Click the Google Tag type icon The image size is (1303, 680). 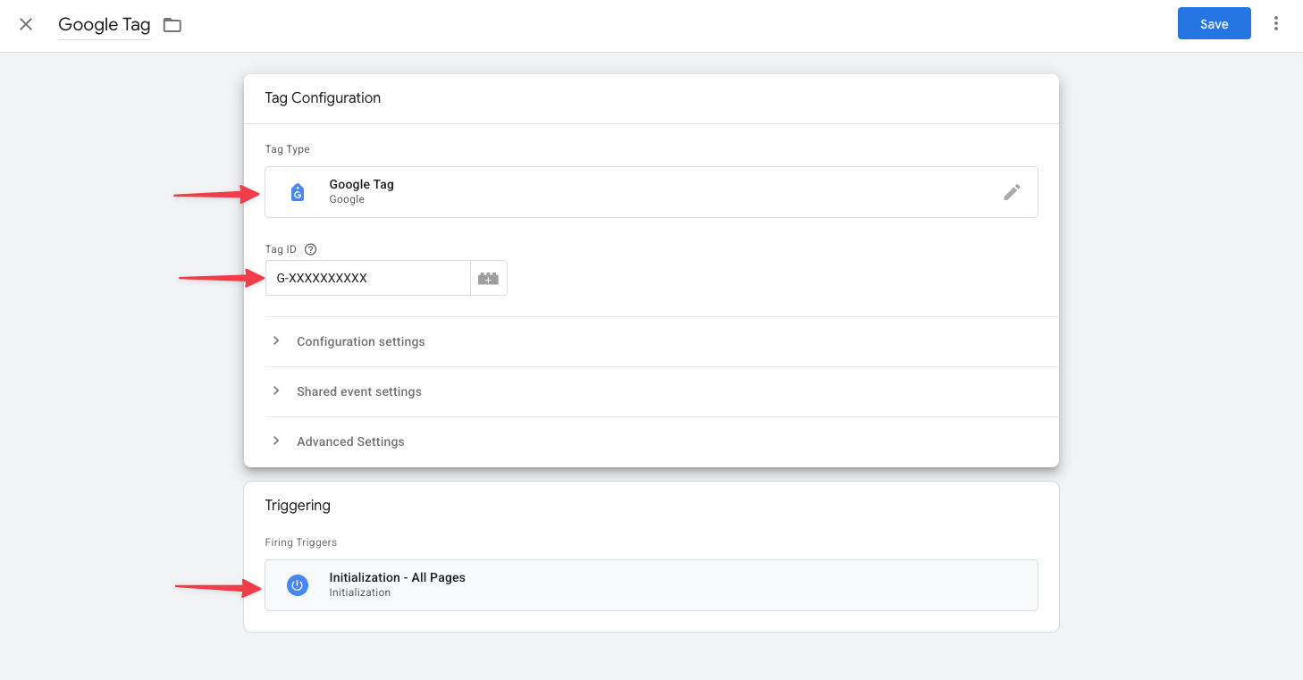pyautogui.click(x=298, y=192)
